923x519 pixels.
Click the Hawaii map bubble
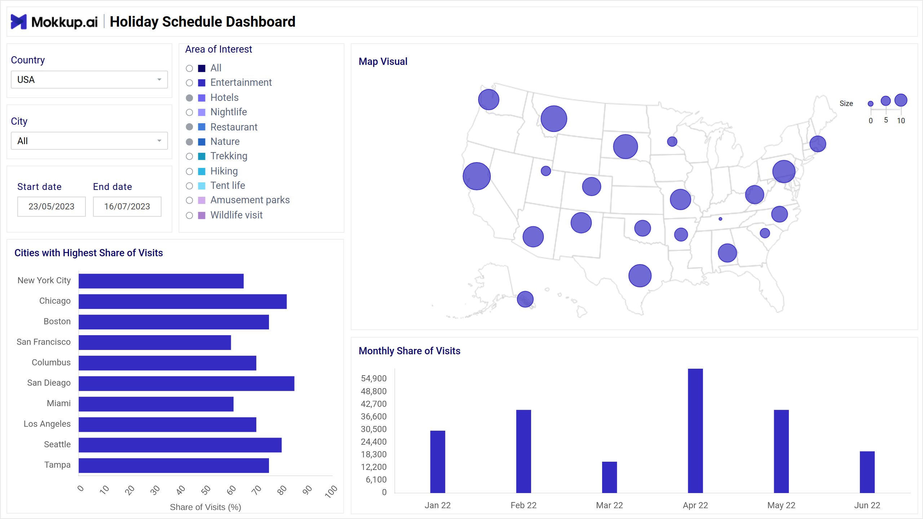point(525,299)
